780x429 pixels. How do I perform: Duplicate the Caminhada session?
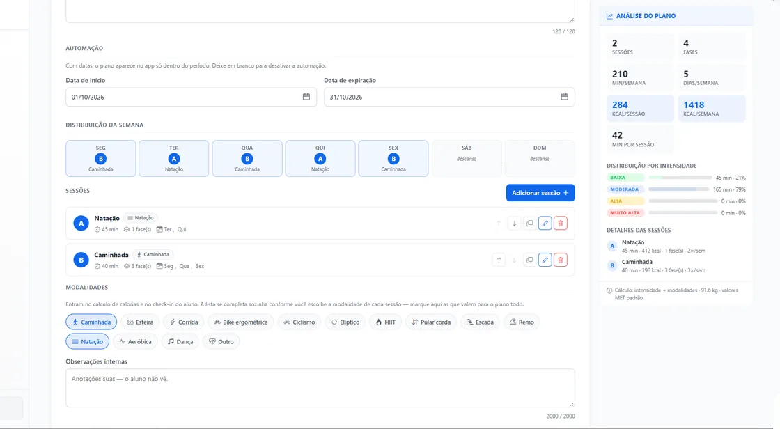529,260
